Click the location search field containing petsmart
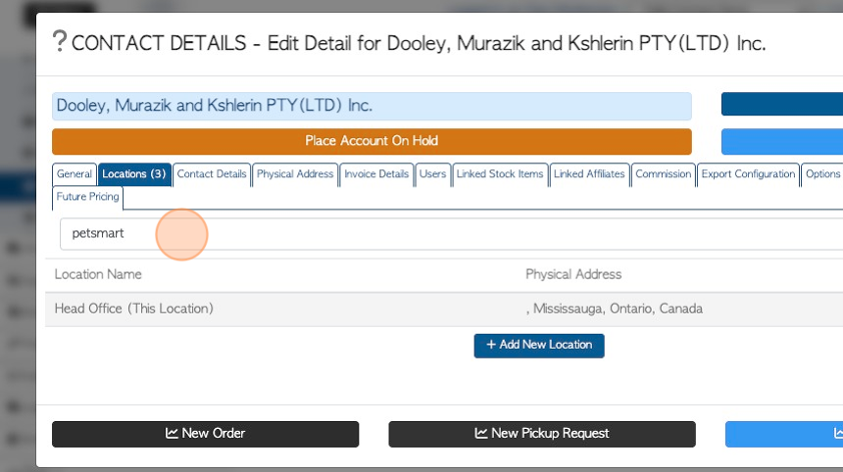The width and height of the screenshot is (843, 472). [x=451, y=234]
